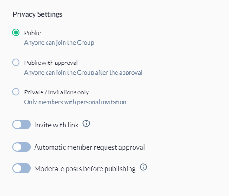229x196 pixels.
Task: Click the 'Anyone can join the Group' description
Action: [x=59, y=42]
